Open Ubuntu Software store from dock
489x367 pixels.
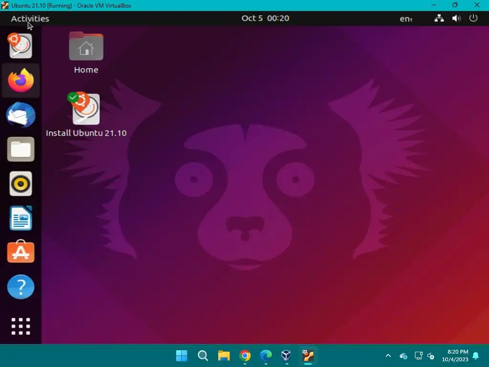[21, 251]
